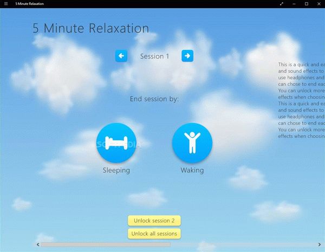Click the Unlock all sessions button

(x=154, y=234)
